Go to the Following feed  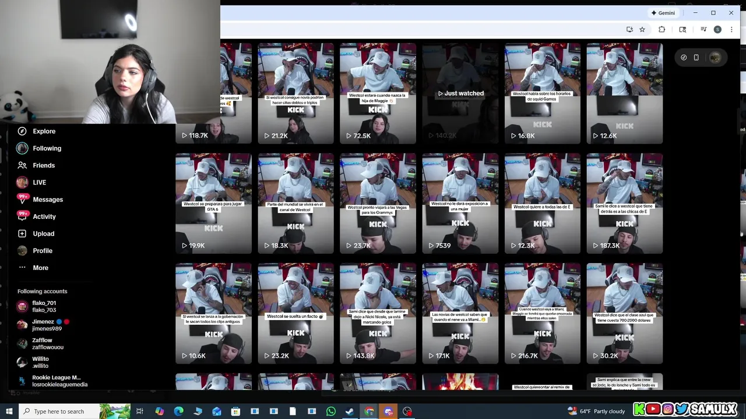click(39, 148)
